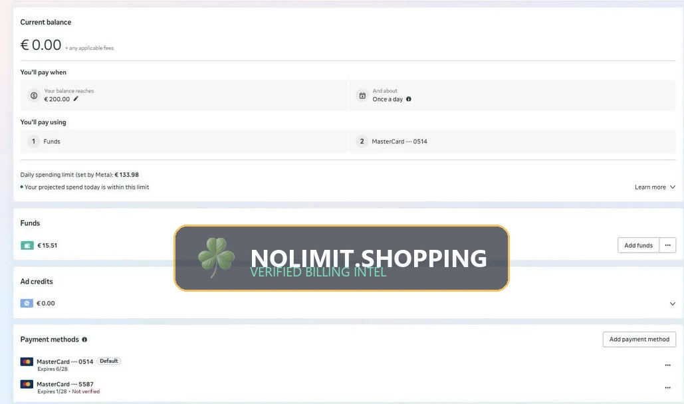The width and height of the screenshot is (684, 404).
Task: Click the €15.51 funds amount
Action: click(47, 246)
